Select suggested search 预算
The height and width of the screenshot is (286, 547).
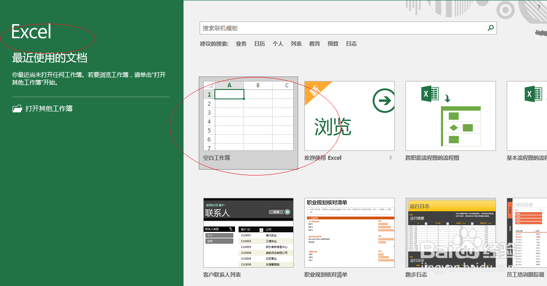point(333,44)
